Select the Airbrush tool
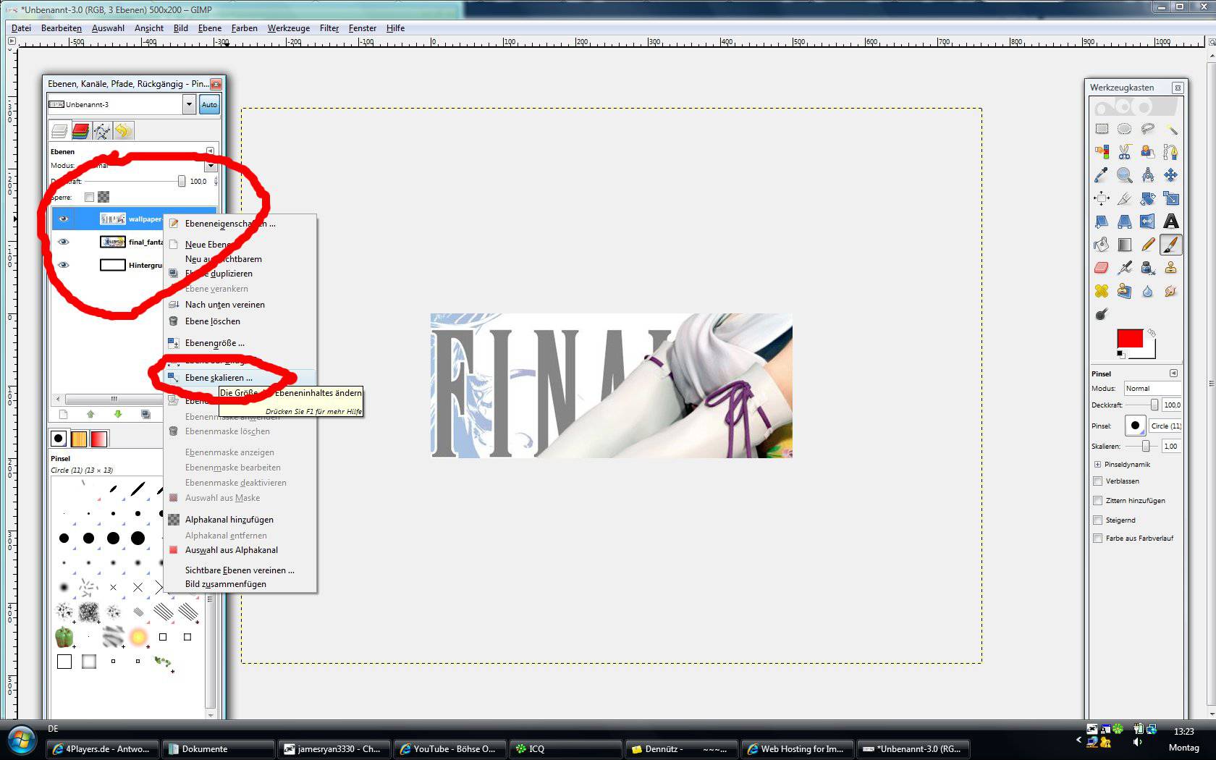This screenshot has width=1216, height=760. point(1124,268)
